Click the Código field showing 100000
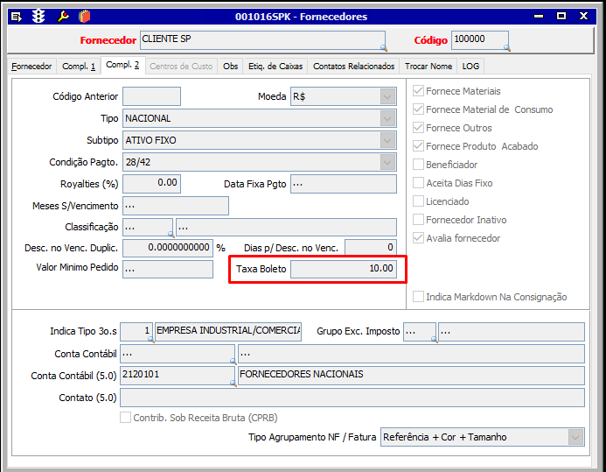Screen dimensions: 606x472 tap(479, 40)
